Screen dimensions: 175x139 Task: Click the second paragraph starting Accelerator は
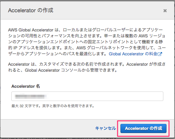point(87,67)
